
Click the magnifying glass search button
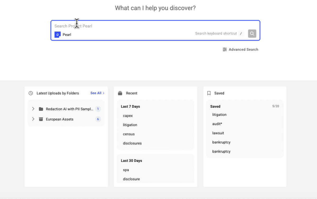[252, 33]
